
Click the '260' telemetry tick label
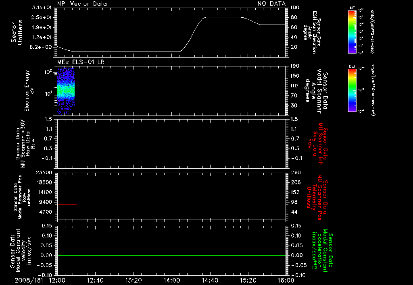[295, 172]
